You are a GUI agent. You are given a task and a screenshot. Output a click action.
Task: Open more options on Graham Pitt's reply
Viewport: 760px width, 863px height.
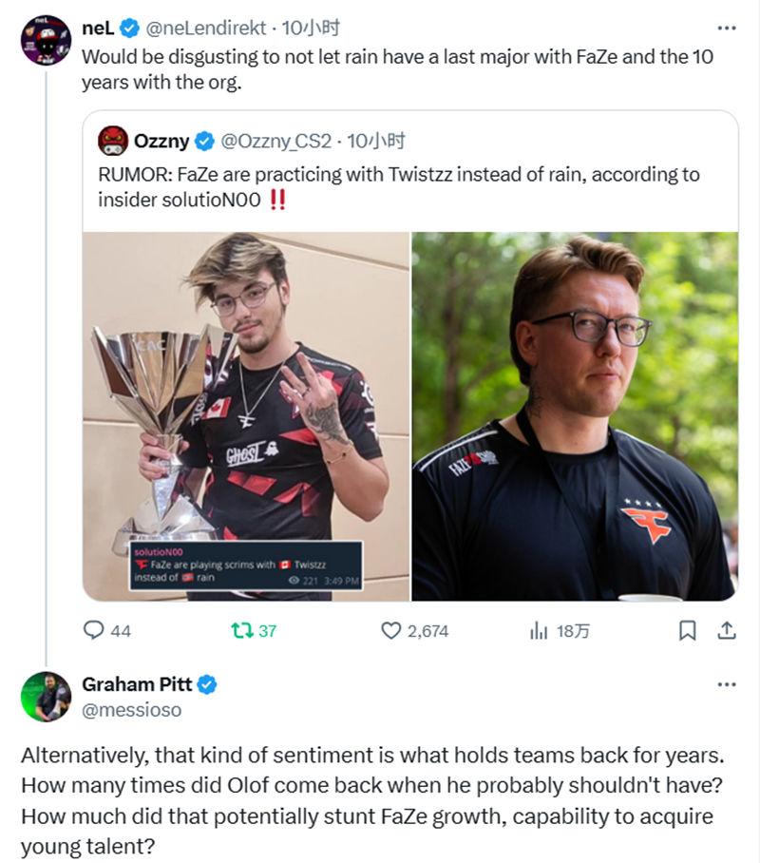point(727,683)
